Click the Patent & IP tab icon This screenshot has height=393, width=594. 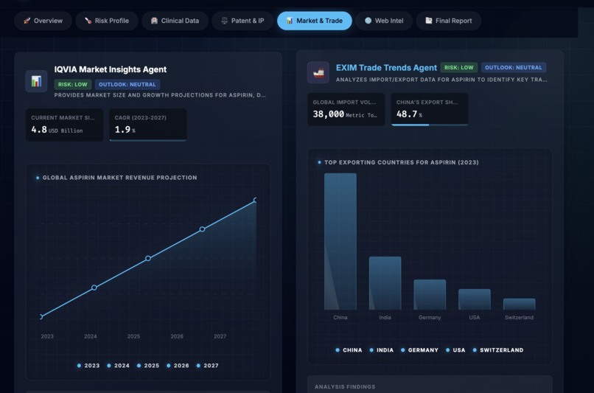pyautogui.click(x=224, y=21)
